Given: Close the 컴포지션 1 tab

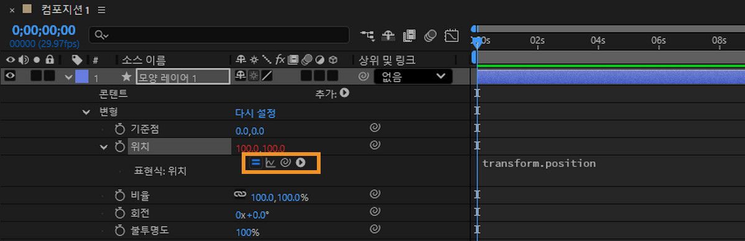Looking at the screenshot, I should (x=12, y=10).
